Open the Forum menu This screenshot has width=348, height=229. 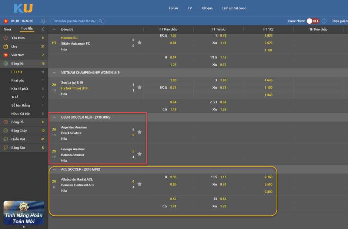[173, 8]
